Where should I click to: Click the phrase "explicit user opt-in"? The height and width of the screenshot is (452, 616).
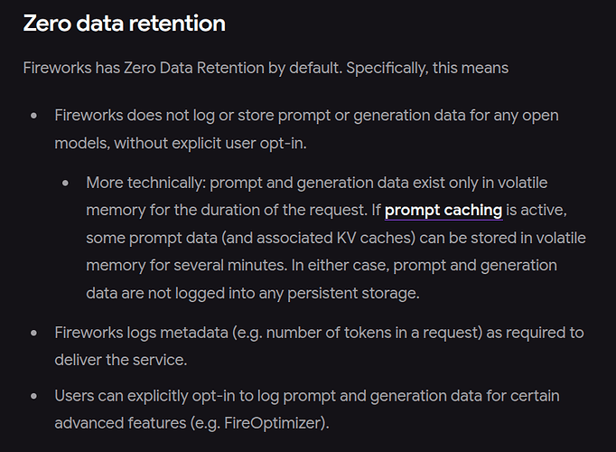[239, 143]
